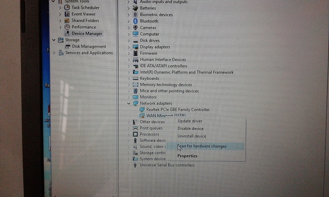The image size is (329, 197).
Task: Click the Mice and other pointing devices icon
Action: pos(135,91)
